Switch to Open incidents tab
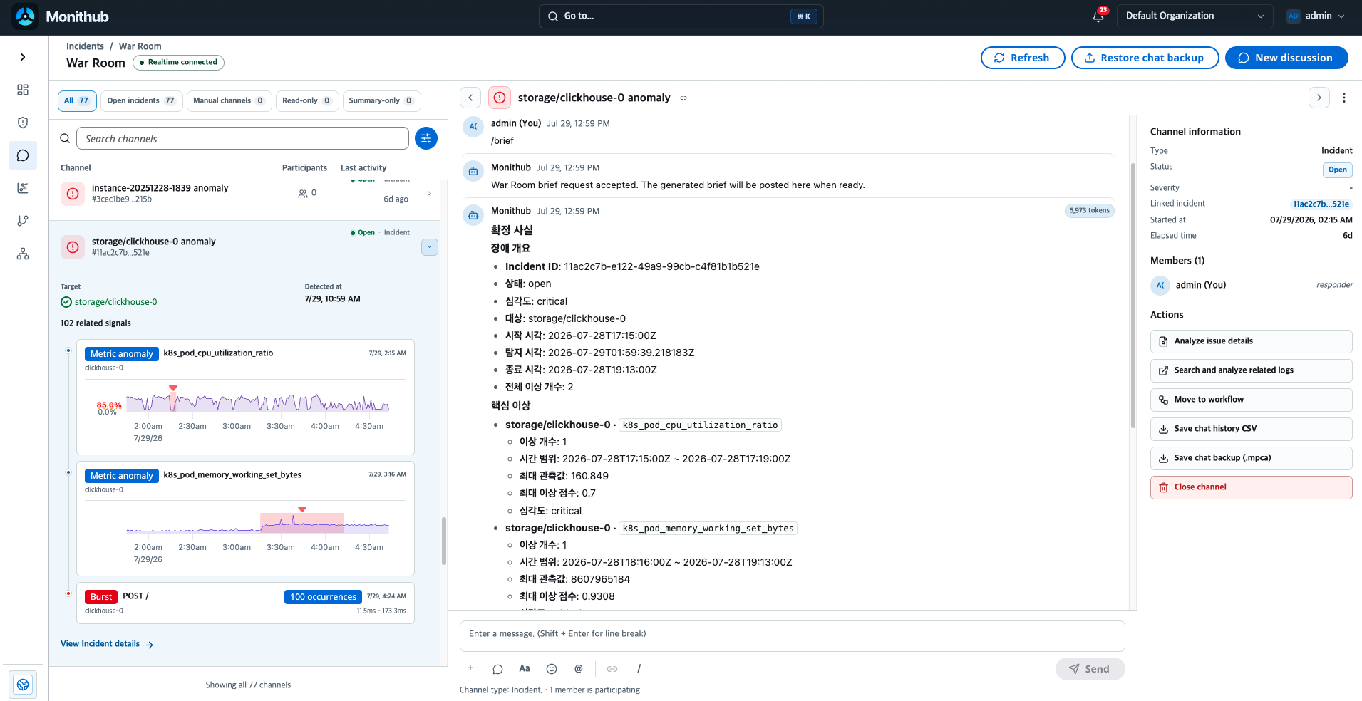Screen dimensions: 1362x701 (x=141, y=100)
